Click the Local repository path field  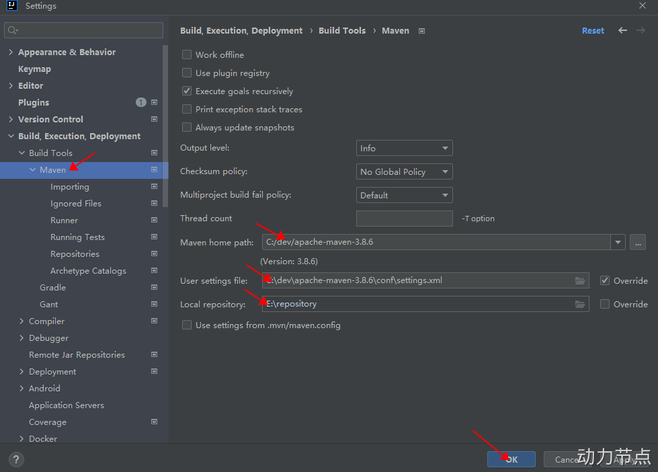point(425,304)
